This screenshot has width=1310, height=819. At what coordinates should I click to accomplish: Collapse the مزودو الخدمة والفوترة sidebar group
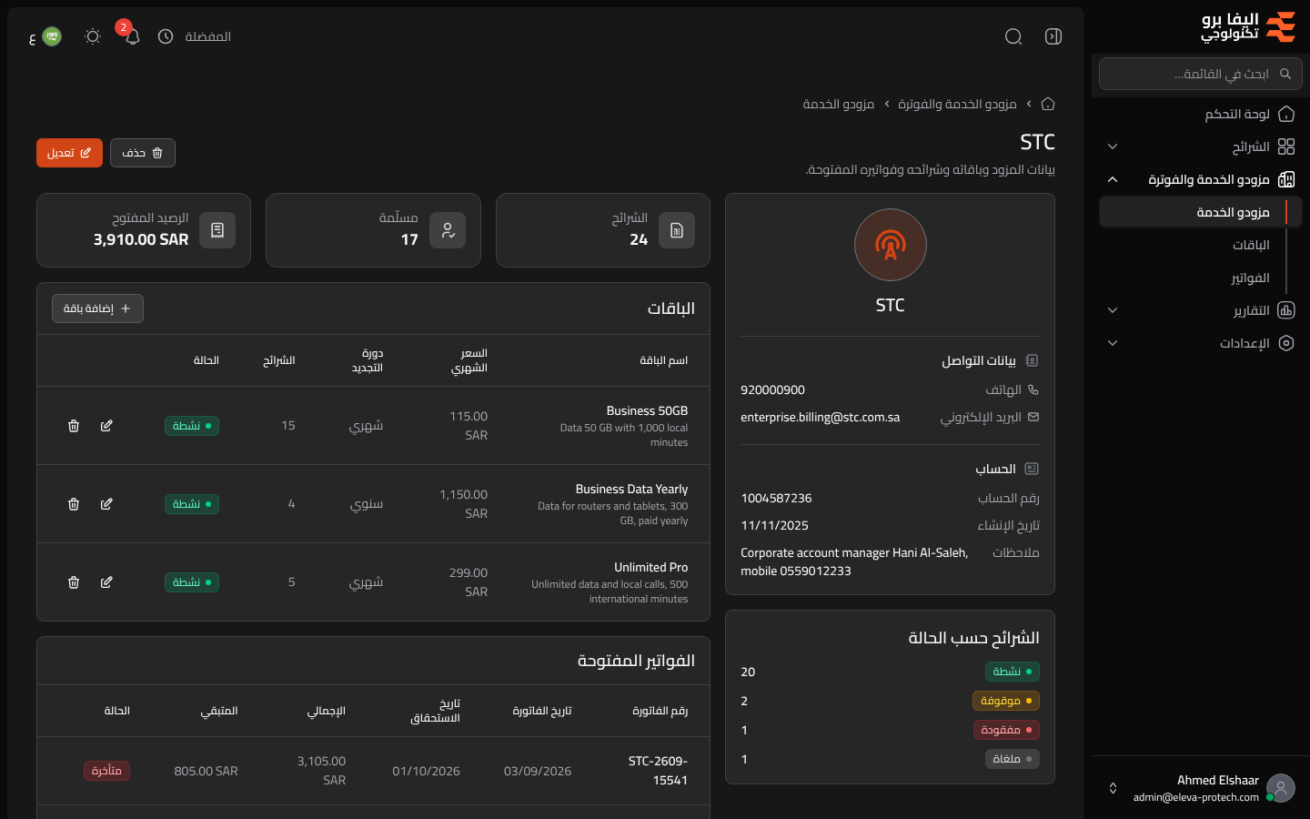pos(1201,179)
